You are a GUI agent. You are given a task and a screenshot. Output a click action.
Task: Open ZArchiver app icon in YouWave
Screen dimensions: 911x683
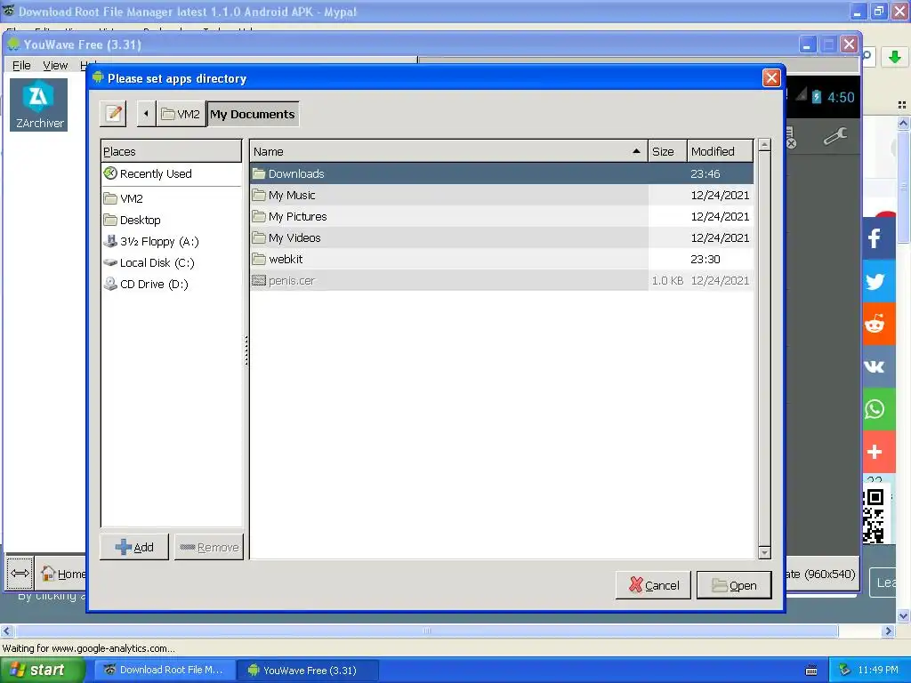[39, 105]
